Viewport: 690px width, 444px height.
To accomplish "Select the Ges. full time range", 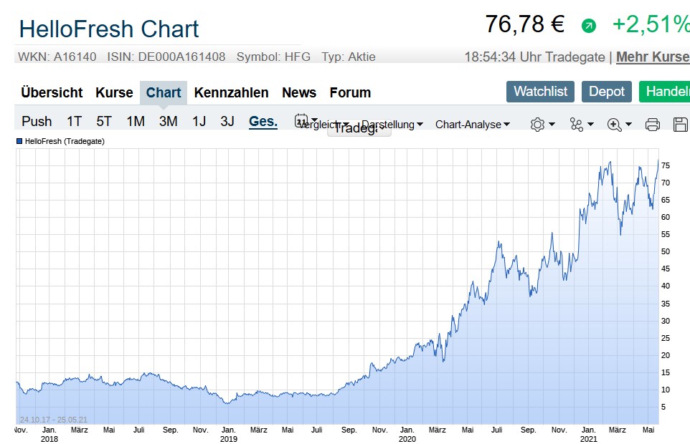I will tap(263, 121).
